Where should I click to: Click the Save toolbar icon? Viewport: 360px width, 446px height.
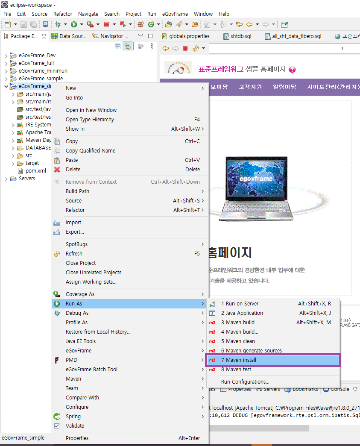coord(23,24)
